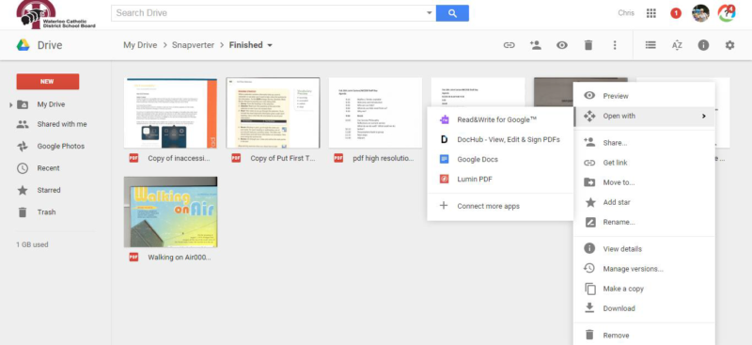Click Connect more apps

pyautogui.click(x=500, y=206)
